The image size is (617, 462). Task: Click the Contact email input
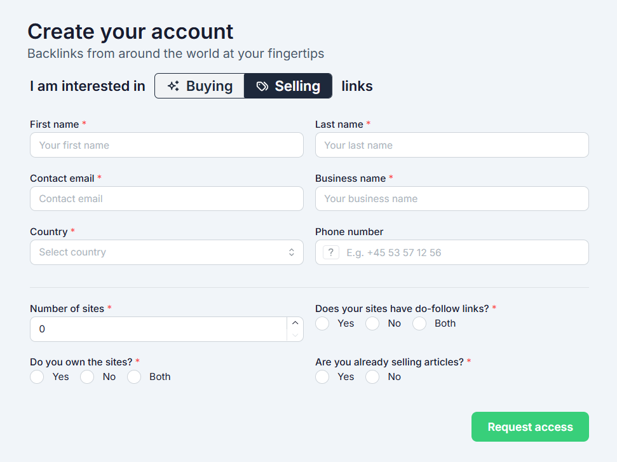tap(166, 198)
